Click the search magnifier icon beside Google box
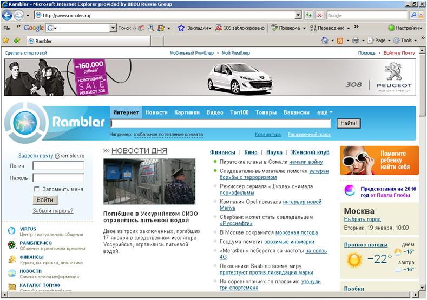 click(x=413, y=15)
